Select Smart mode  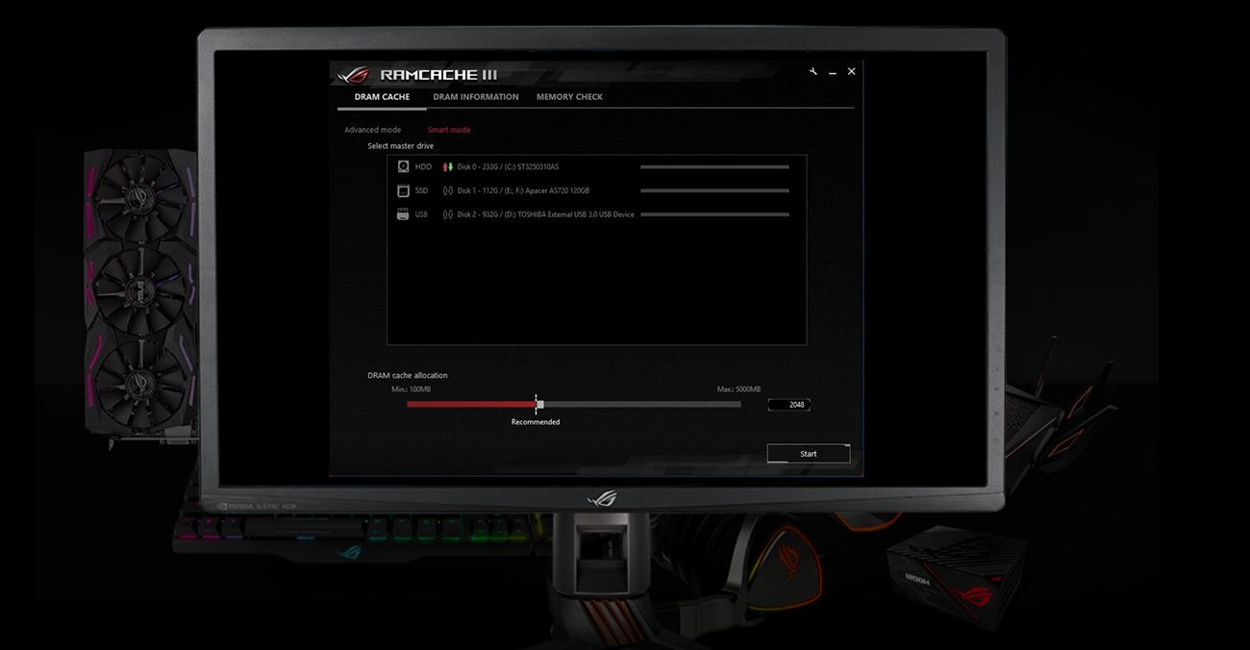click(449, 130)
